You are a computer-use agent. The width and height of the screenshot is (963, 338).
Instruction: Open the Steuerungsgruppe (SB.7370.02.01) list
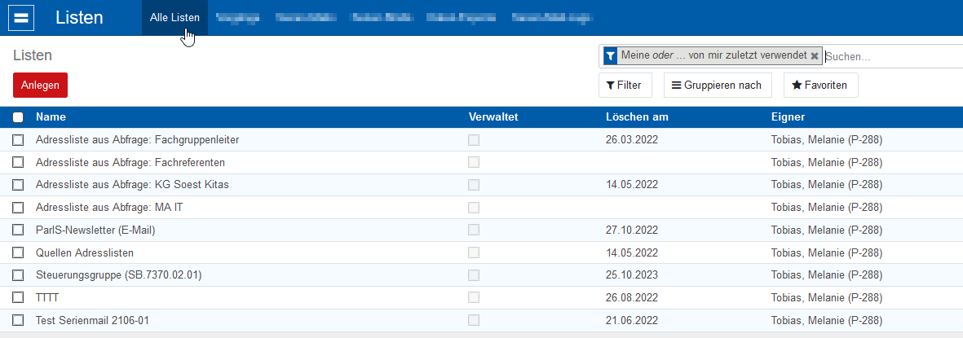[118, 275]
